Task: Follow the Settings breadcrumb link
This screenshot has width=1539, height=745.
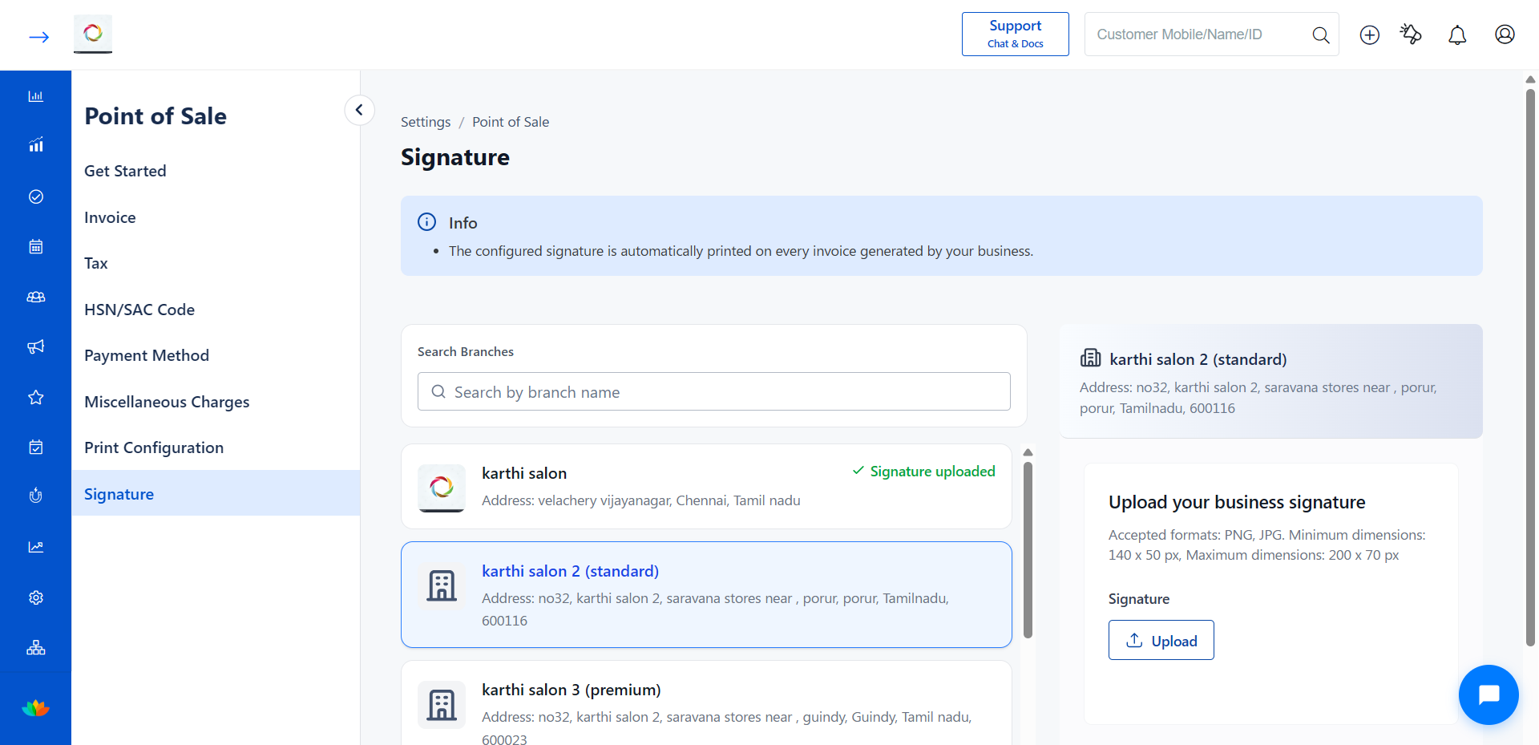Action: (x=426, y=122)
